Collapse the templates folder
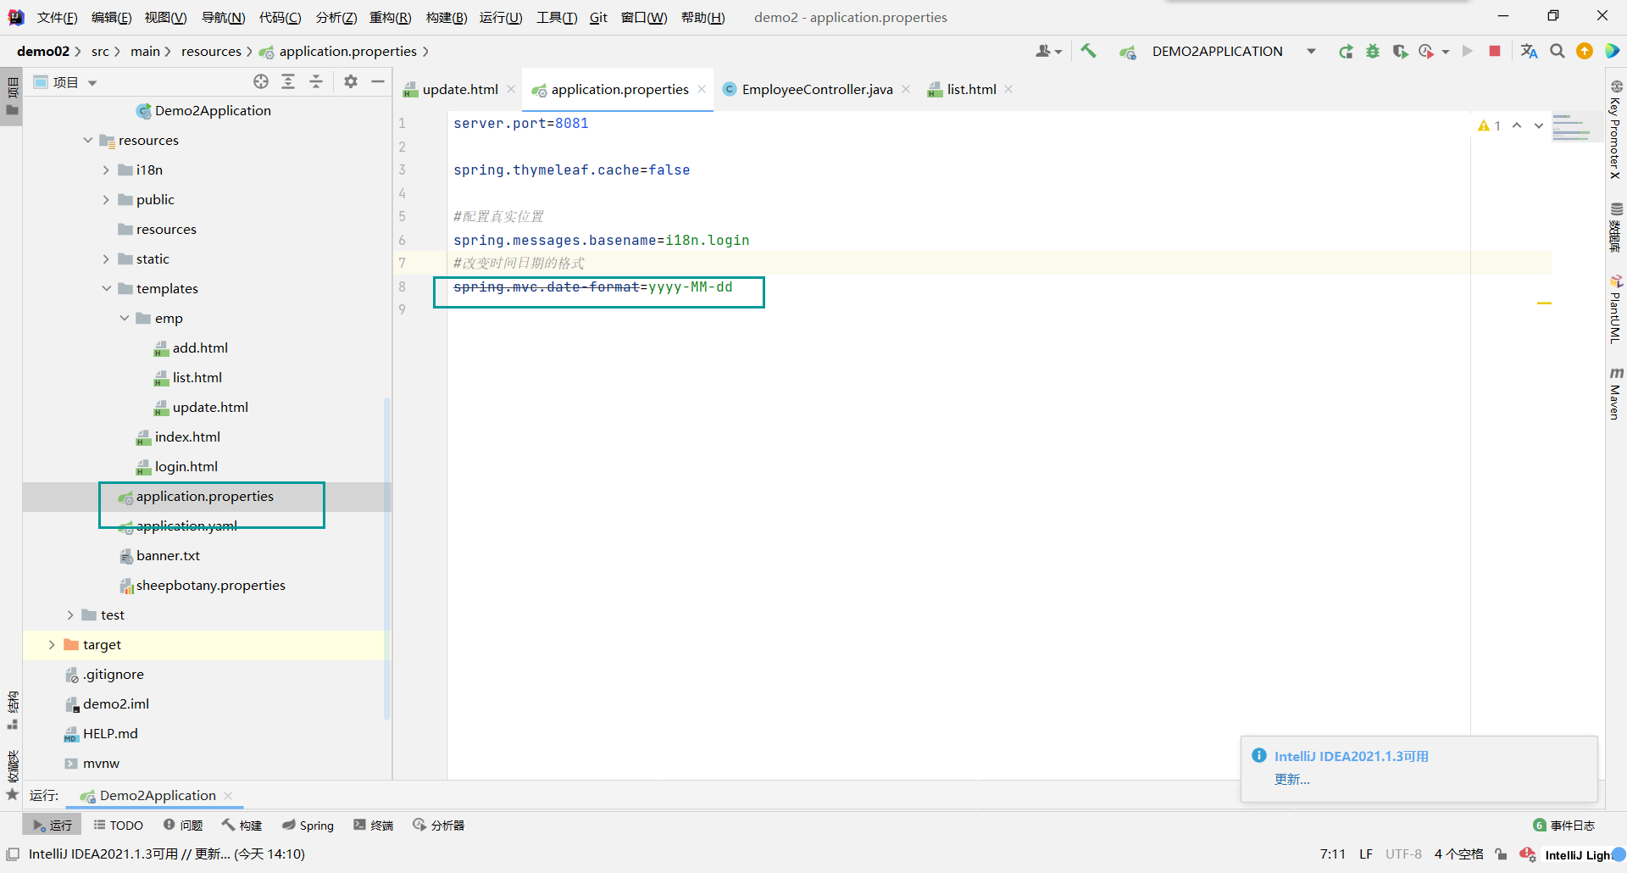The height and width of the screenshot is (873, 1627). coord(106,288)
